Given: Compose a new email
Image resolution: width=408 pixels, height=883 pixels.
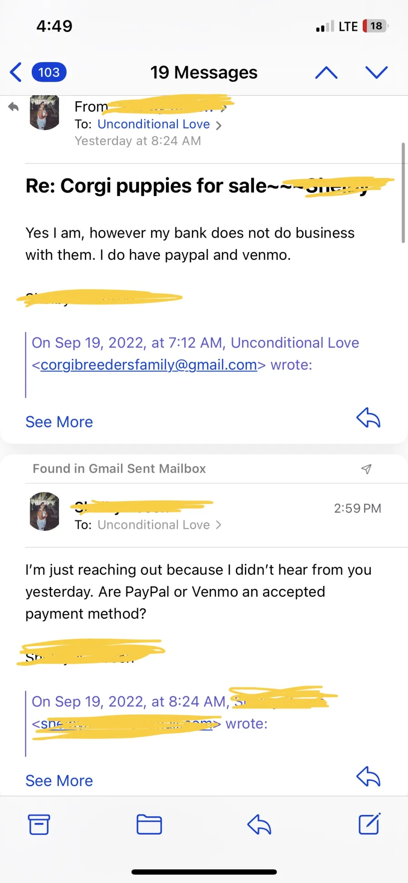Looking at the screenshot, I should click(x=369, y=824).
